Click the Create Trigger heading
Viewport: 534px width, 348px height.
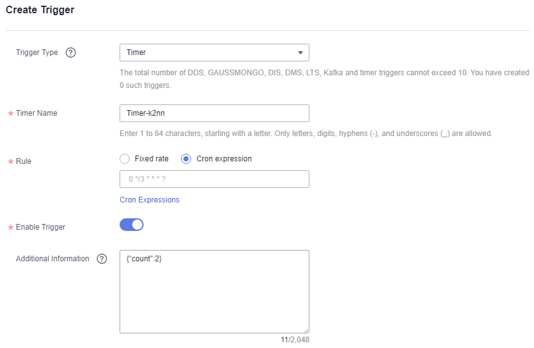click(40, 10)
